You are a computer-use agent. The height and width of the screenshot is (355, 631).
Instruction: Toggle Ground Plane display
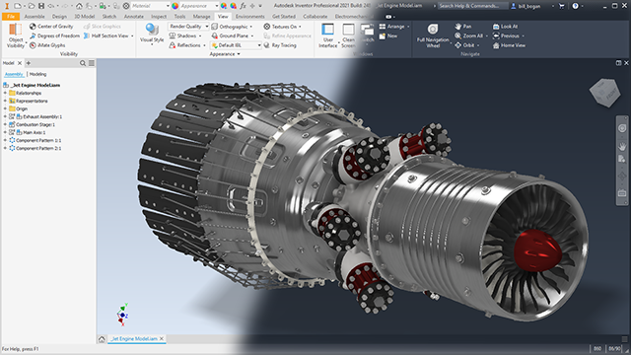[230, 35]
